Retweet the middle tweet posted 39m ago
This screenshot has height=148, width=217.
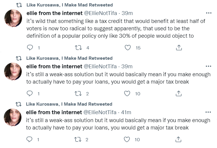78,94
